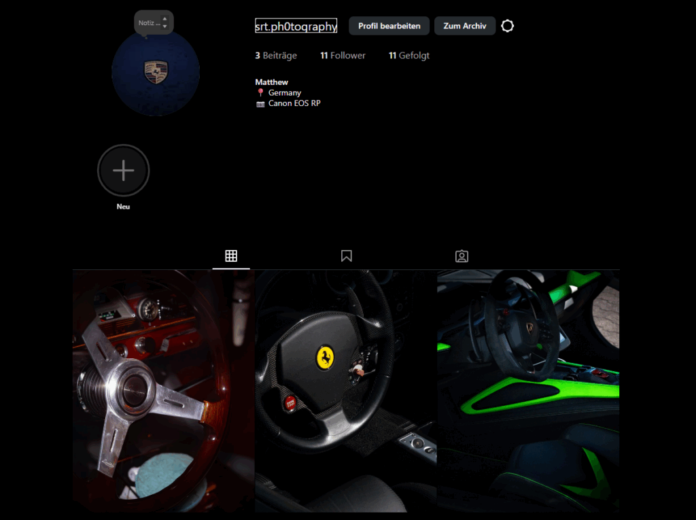This screenshot has width=696, height=520.
Task: Open the green Lamborghini interior post
Action: [x=528, y=391]
